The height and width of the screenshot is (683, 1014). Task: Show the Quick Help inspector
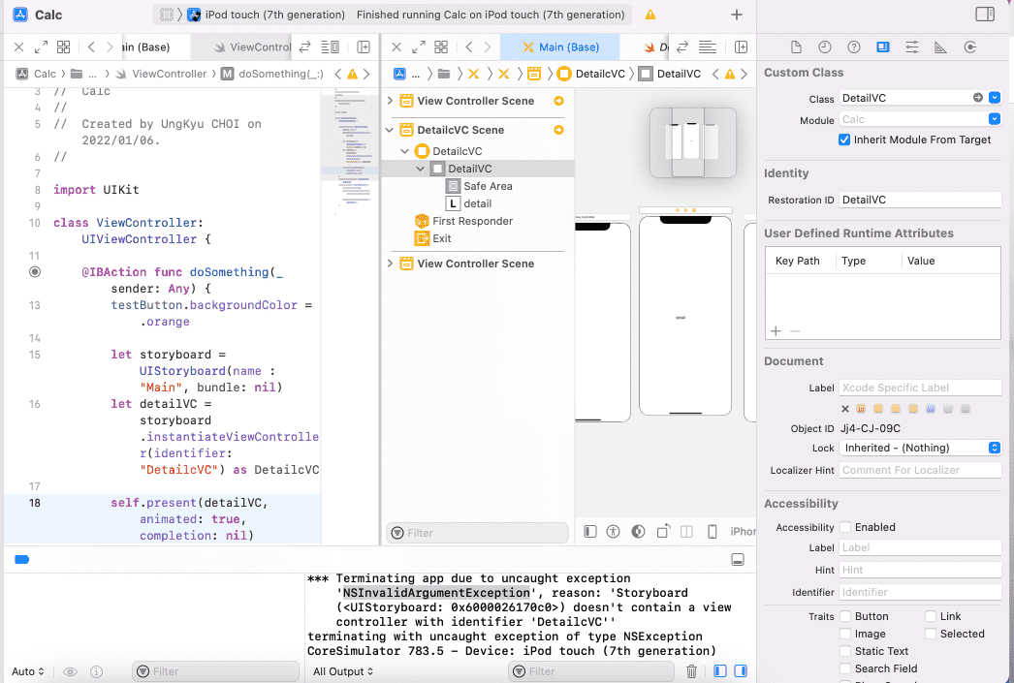tap(853, 47)
